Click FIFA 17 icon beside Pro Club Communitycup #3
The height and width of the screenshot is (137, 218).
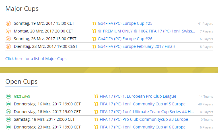[96, 119]
